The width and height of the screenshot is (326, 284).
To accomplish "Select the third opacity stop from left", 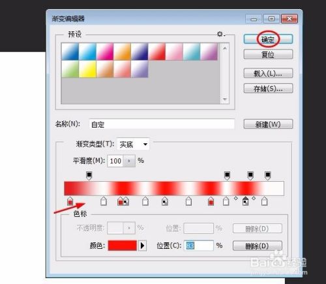I will pyautogui.click(x=250, y=175).
